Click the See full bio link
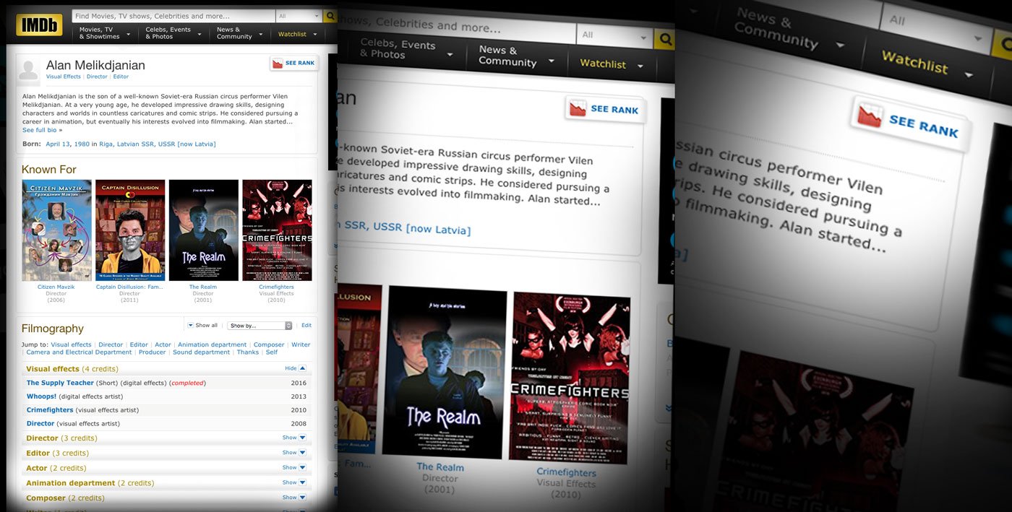The height and width of the screenshot is (512, 1012). [x=42, y=130]
